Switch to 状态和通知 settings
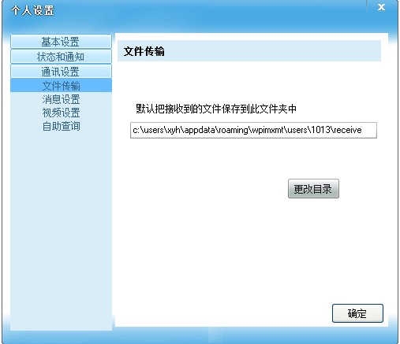This screenshot has height=344, width=400. click(61, 57)
